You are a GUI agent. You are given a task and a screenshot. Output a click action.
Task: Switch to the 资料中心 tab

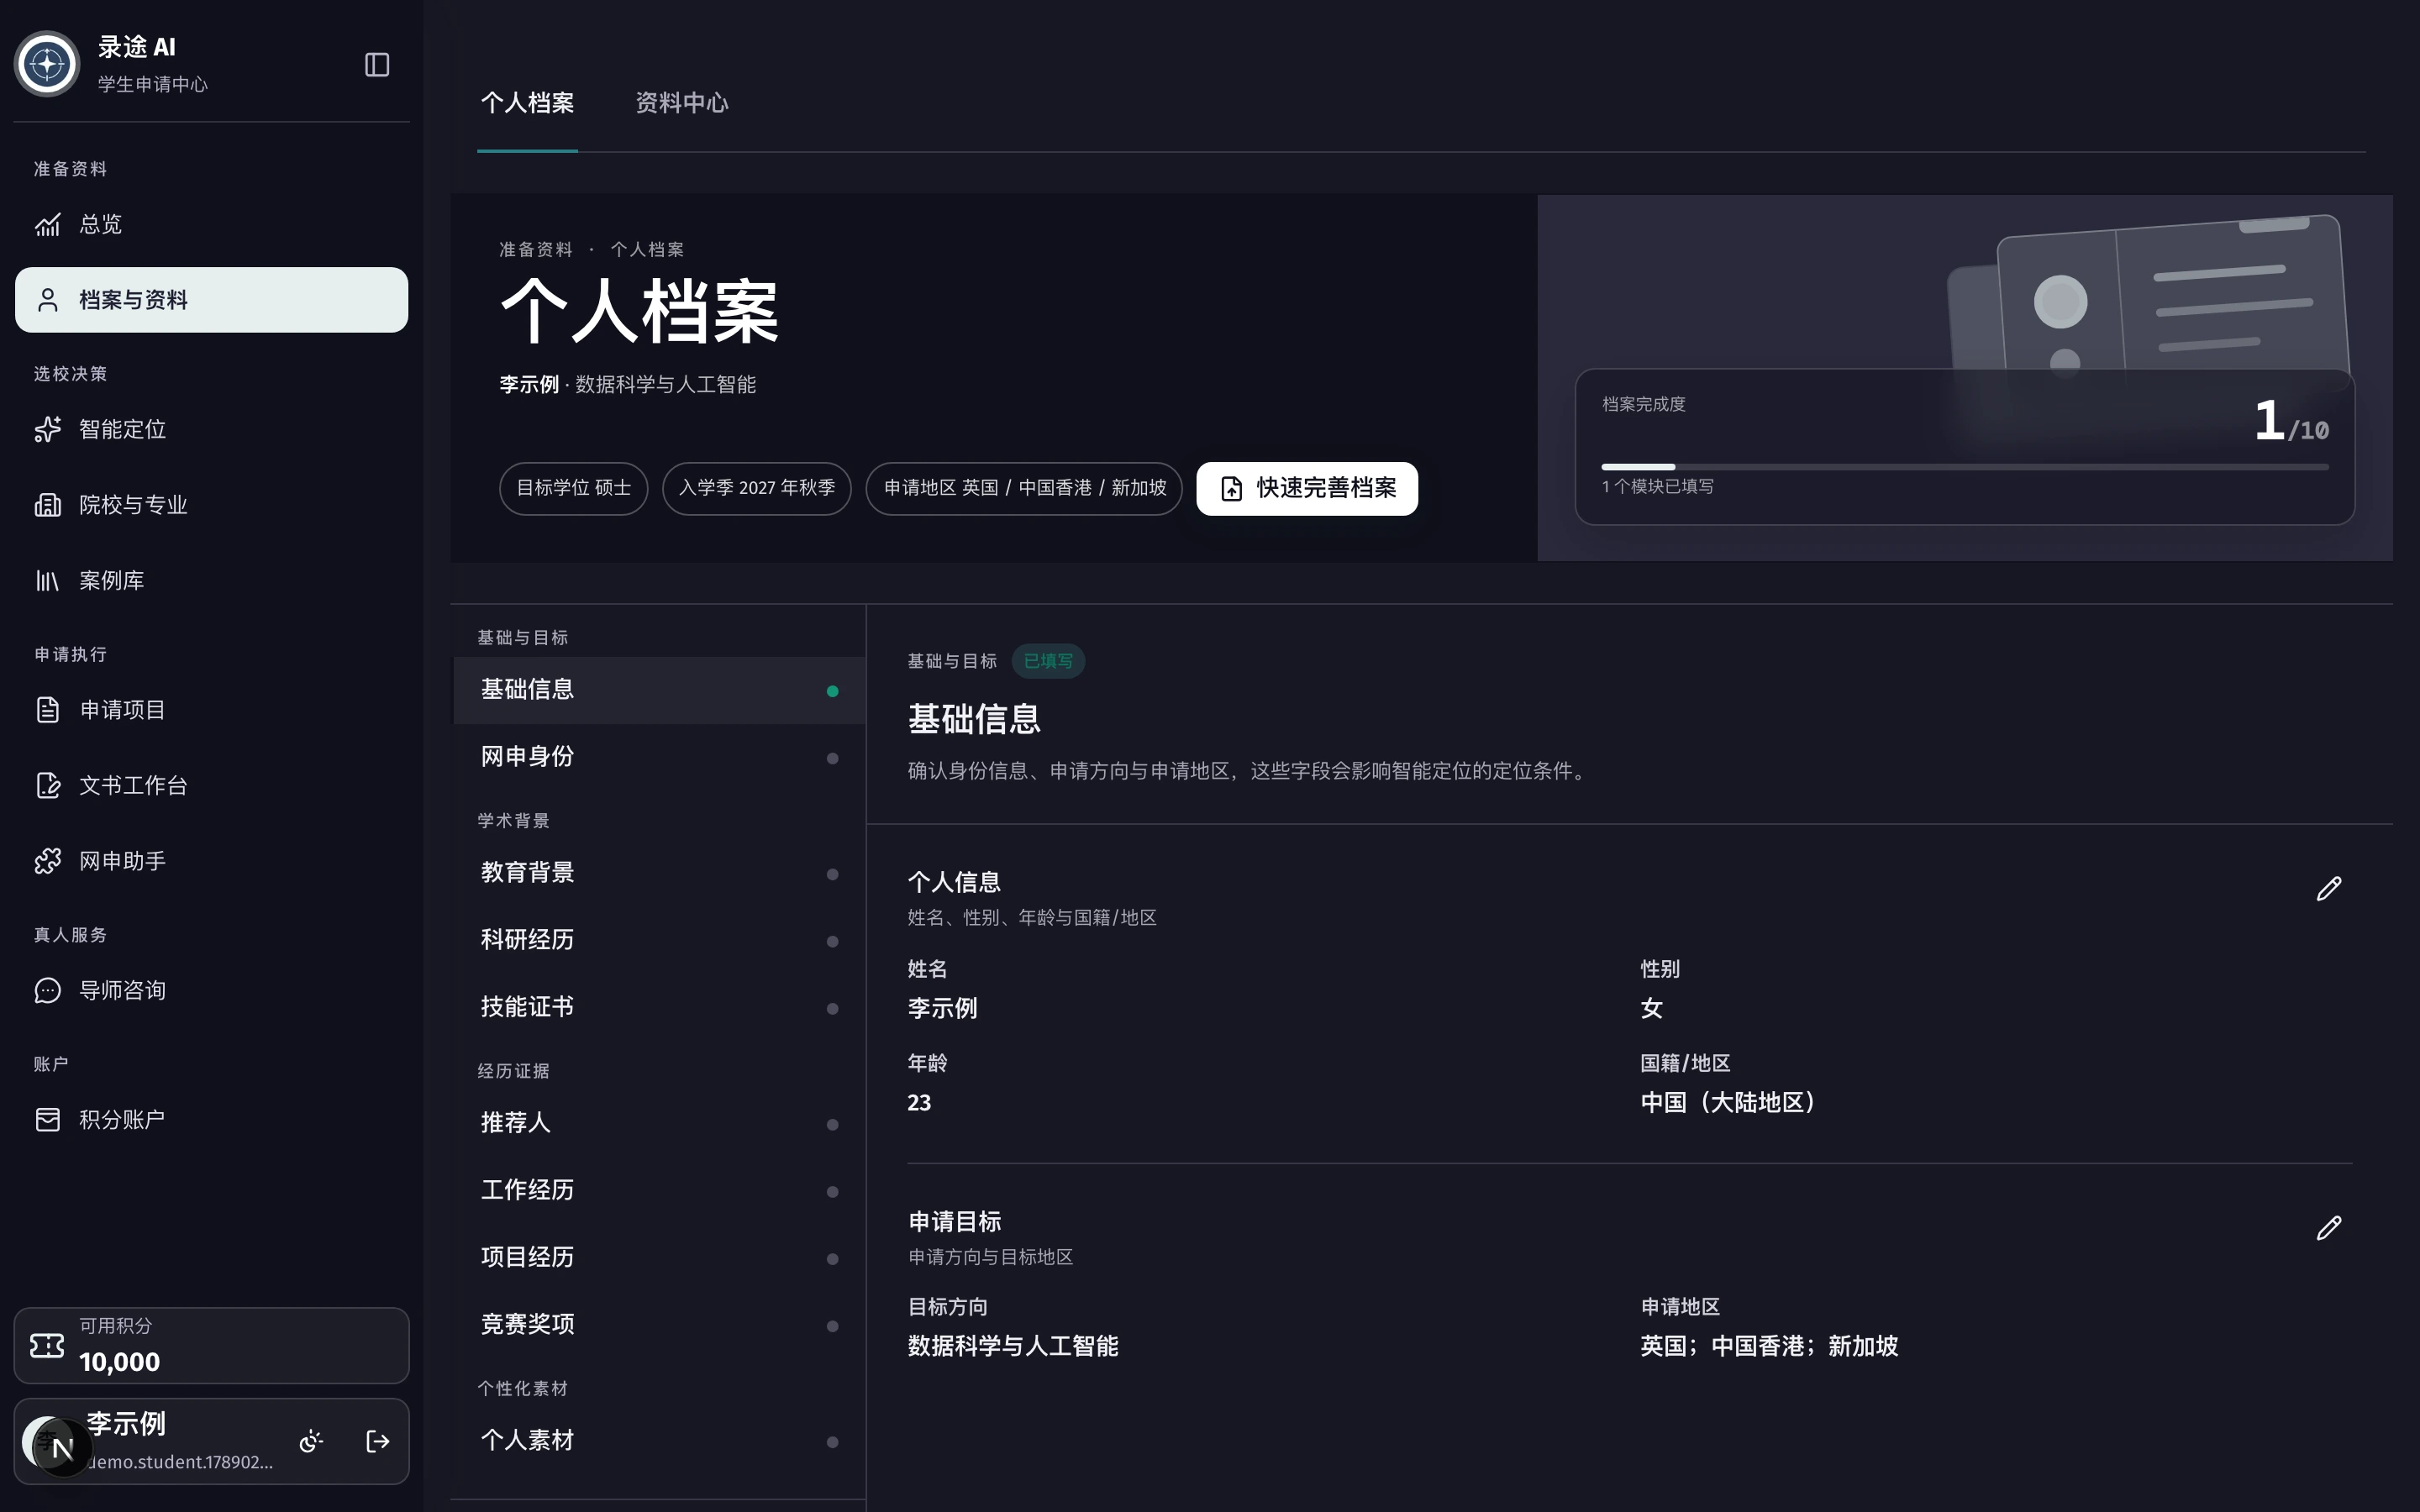click(682, 103)
